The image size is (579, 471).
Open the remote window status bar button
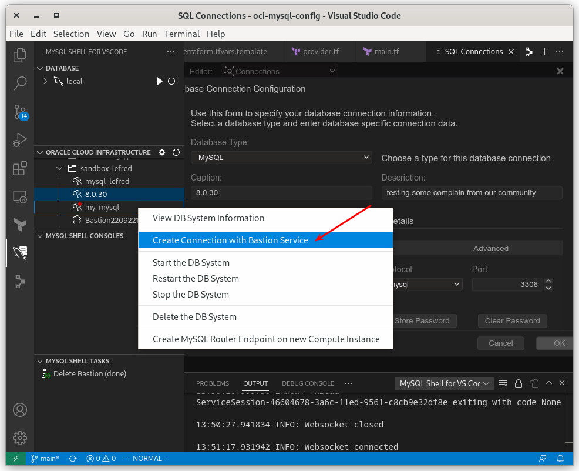tap(15, 459)
